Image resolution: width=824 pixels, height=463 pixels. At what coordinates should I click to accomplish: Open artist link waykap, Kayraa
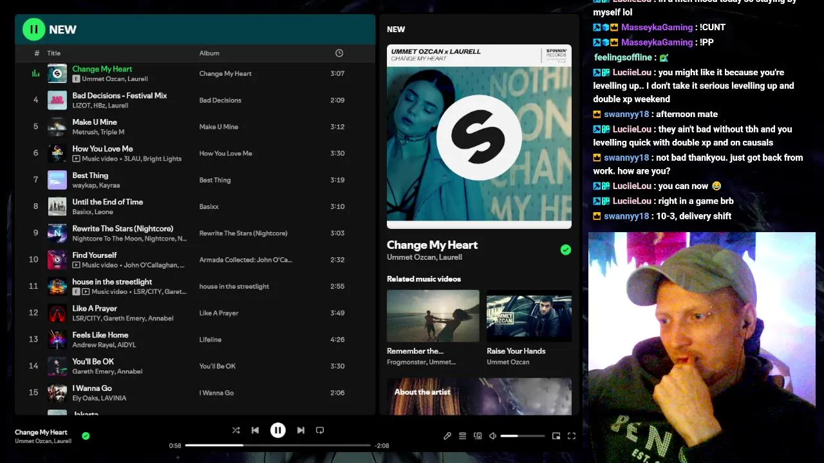pyautogui.click(x=96, y=185)
